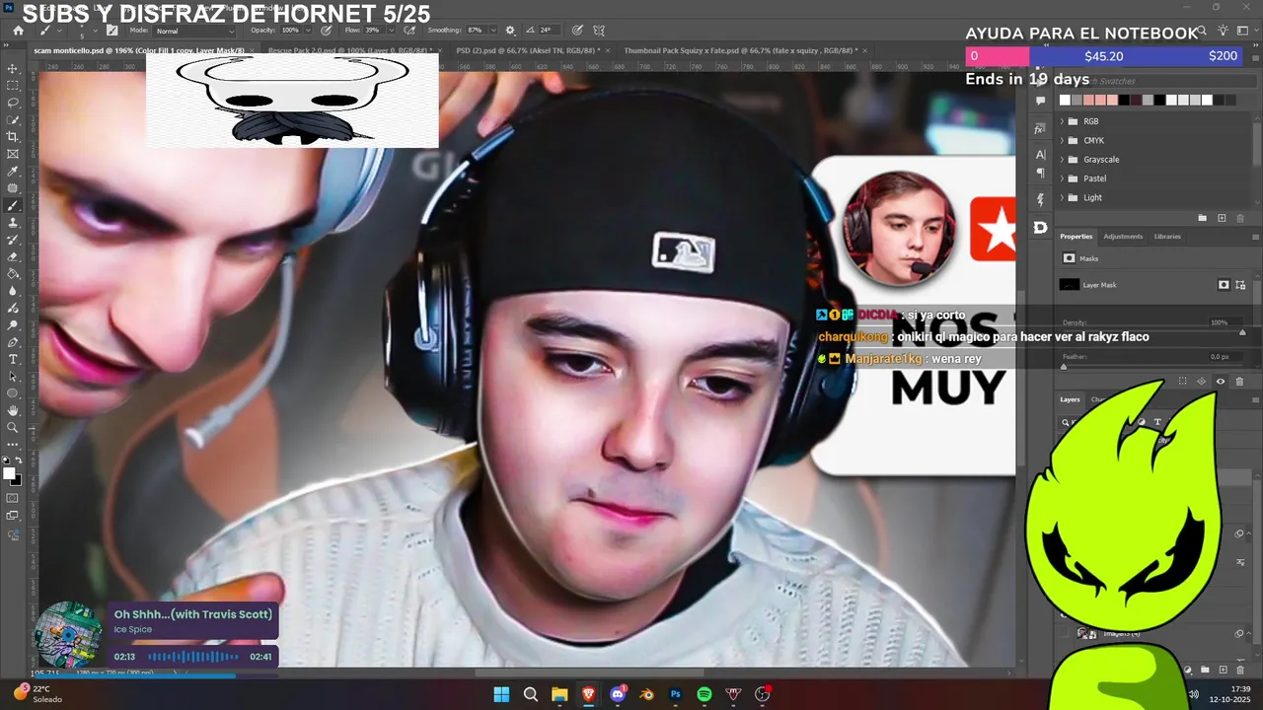Delete mask using Properties trash icon
Image resolution: width=1263 pixels, height=710 pixels.
(1239, 382)
